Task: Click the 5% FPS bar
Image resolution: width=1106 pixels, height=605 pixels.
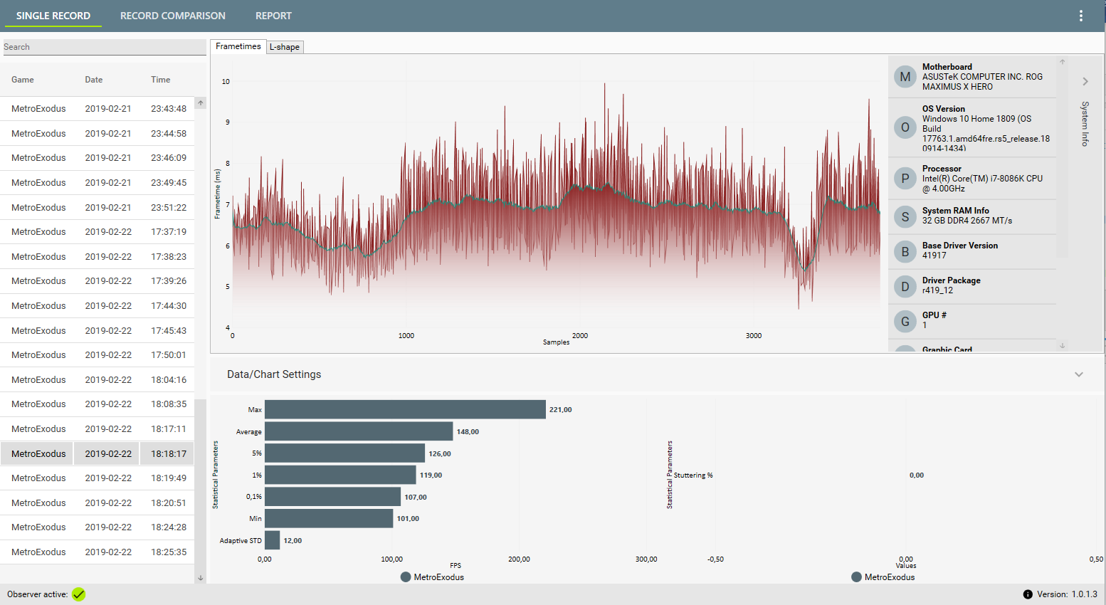Action: pos(344,453)
